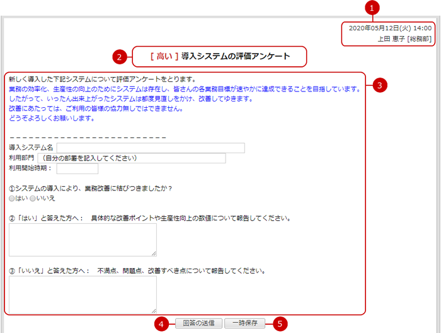The height and width of the screenshot is (333, 441).
Task: Click red callout marker number 2
Action: pyautogui.click(x=120, y=57)
